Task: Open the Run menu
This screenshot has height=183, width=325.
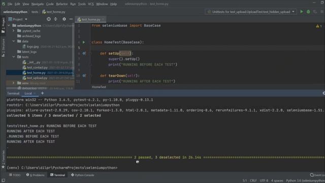Action: tap(73, 4)
